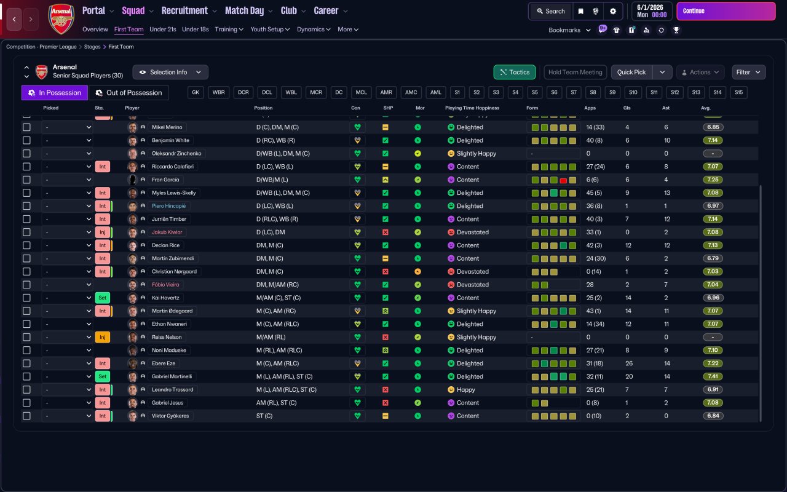The image size is (787, 492).
Task: Open Picked dropdown for Viktor Gyökeres
Action: pyautogui.click(x=68, y=416)
